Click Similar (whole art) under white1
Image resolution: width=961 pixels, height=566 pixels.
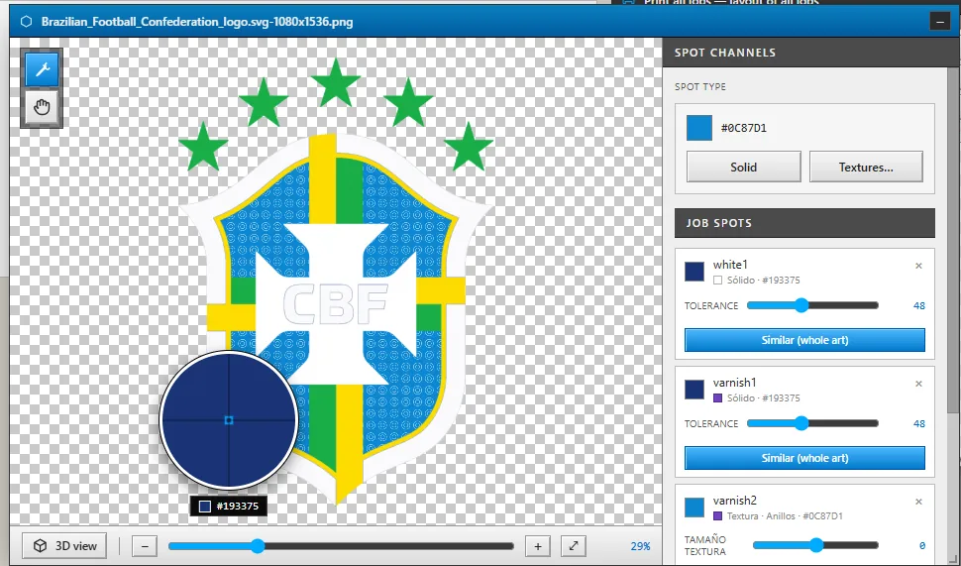(x=804, y=340)
